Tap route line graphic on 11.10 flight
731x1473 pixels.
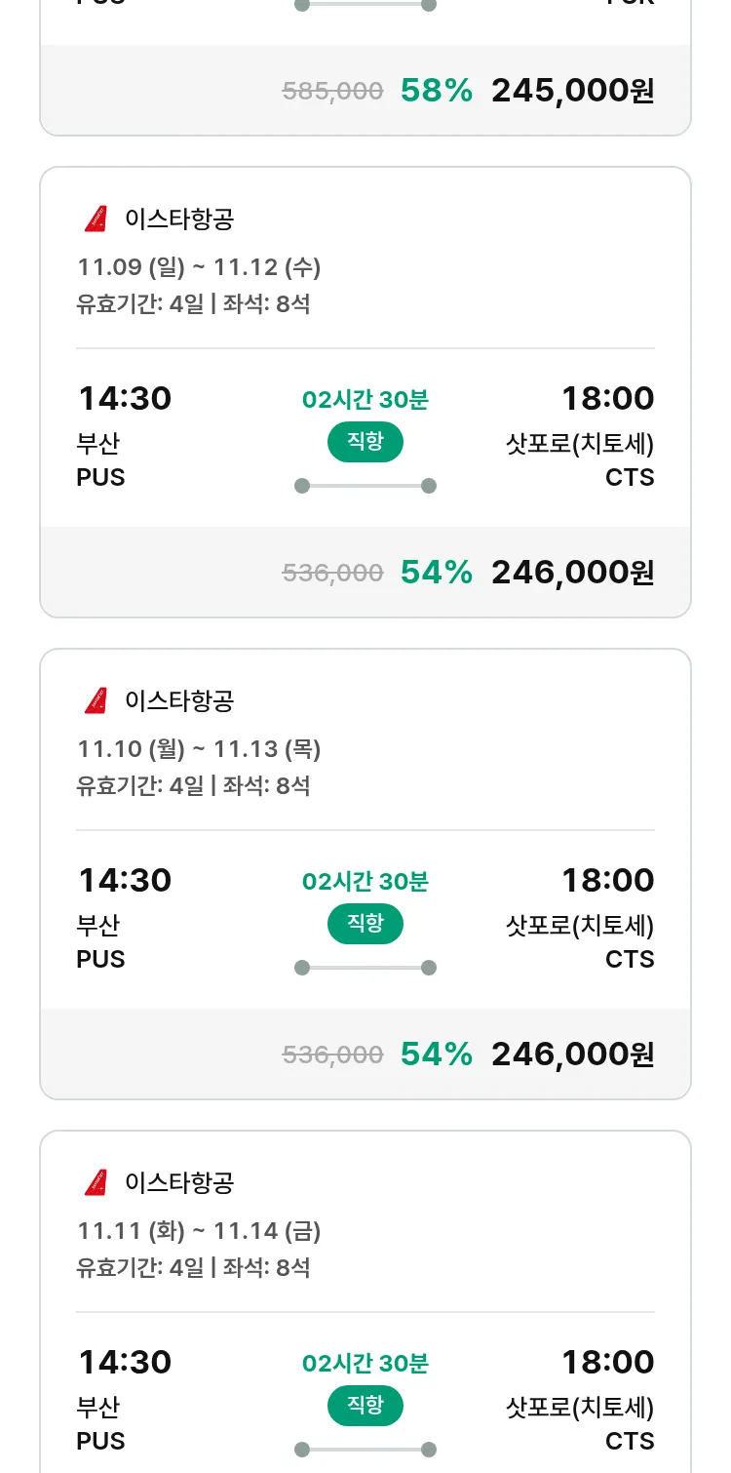(365, 968)
